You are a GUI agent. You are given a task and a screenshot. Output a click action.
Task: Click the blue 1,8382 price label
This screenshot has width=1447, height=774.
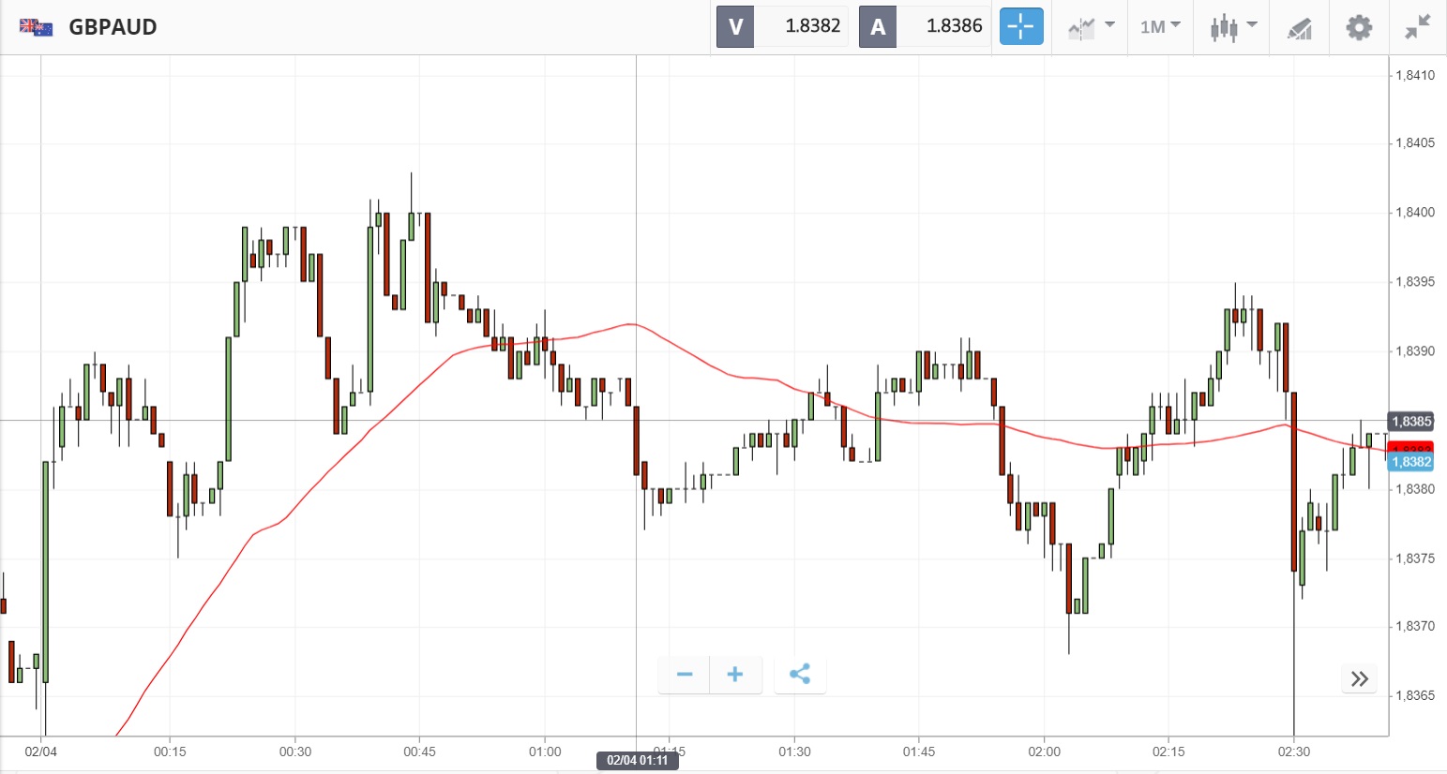(1410, 462)
